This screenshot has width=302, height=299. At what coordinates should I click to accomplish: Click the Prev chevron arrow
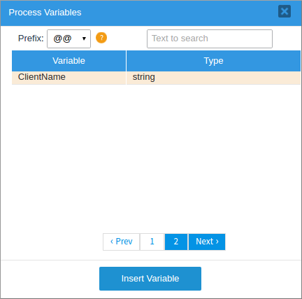pos(112,242)
